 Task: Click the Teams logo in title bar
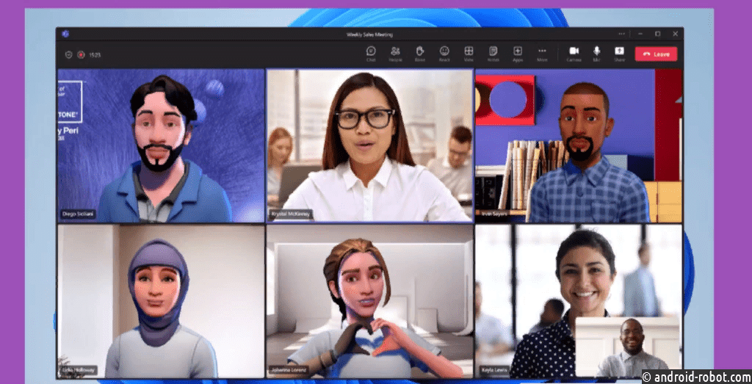[65, 34]
